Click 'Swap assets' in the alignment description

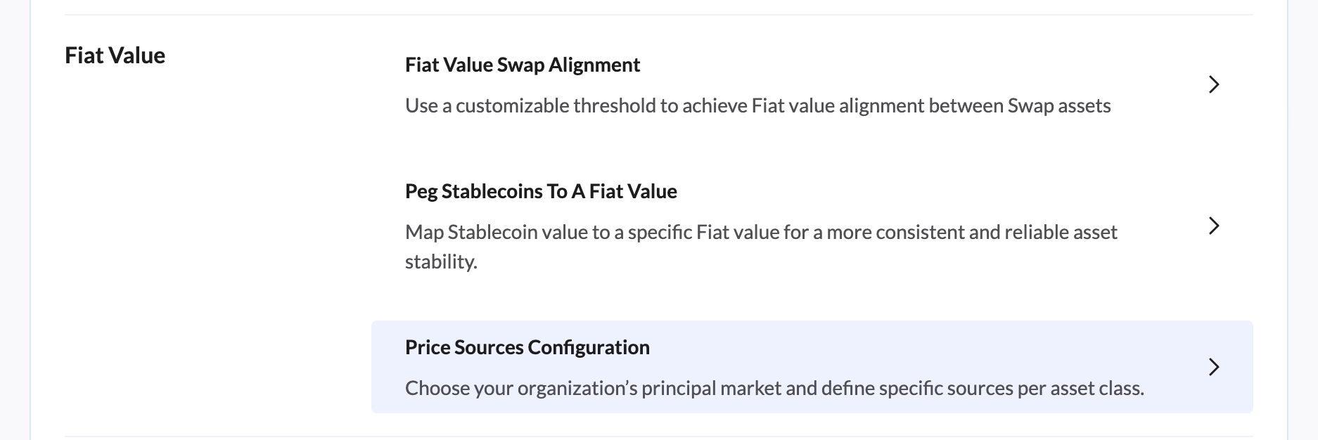tap(1058, 106)
